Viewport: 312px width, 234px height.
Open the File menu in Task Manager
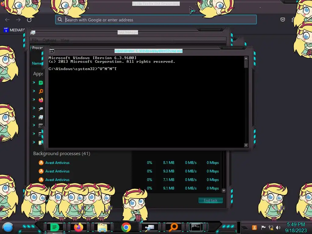(35, 40)
